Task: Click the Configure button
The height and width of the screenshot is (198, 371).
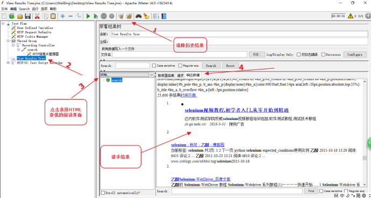Action: pyautogui.click(x=355, y=54)
